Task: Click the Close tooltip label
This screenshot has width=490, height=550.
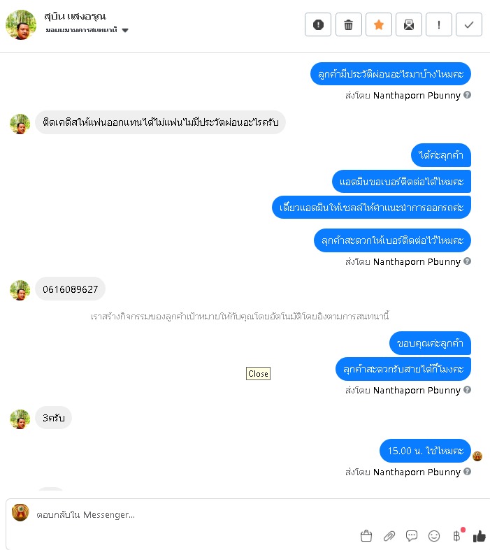Action: (x=258, y=374)
